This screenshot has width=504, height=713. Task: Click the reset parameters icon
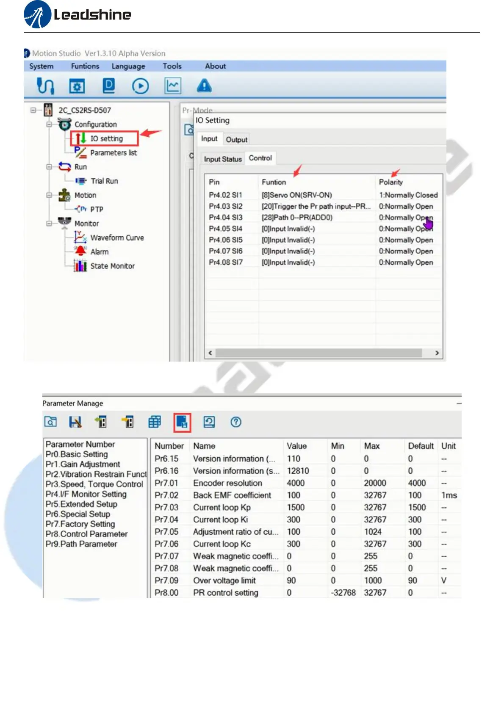point(209,422)
